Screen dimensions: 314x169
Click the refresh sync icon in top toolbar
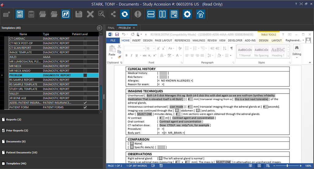point(124,14)
